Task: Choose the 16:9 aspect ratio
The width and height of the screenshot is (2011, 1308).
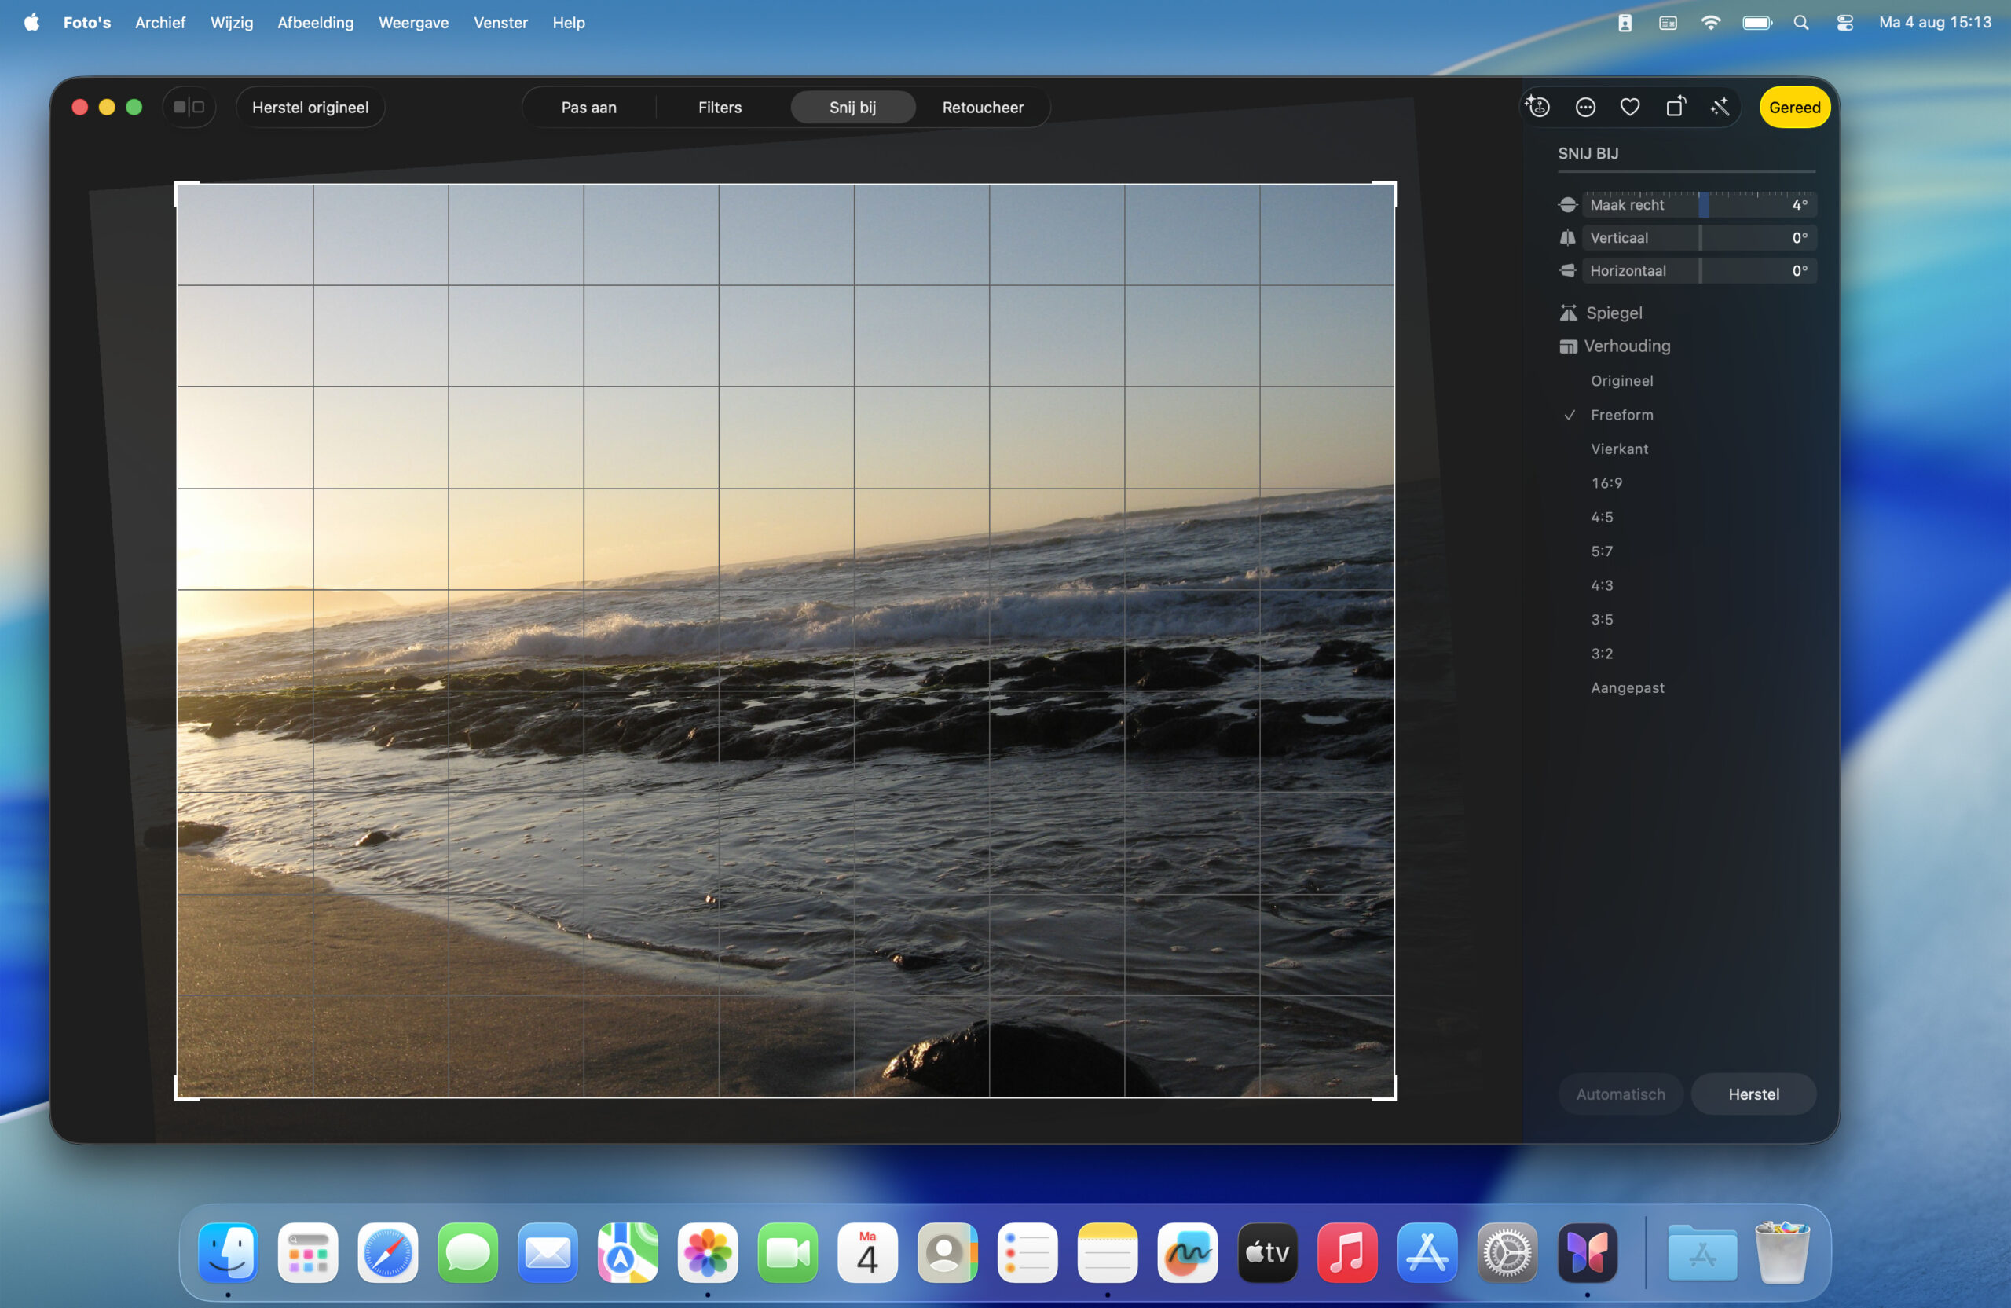Action: point(1606,482)
